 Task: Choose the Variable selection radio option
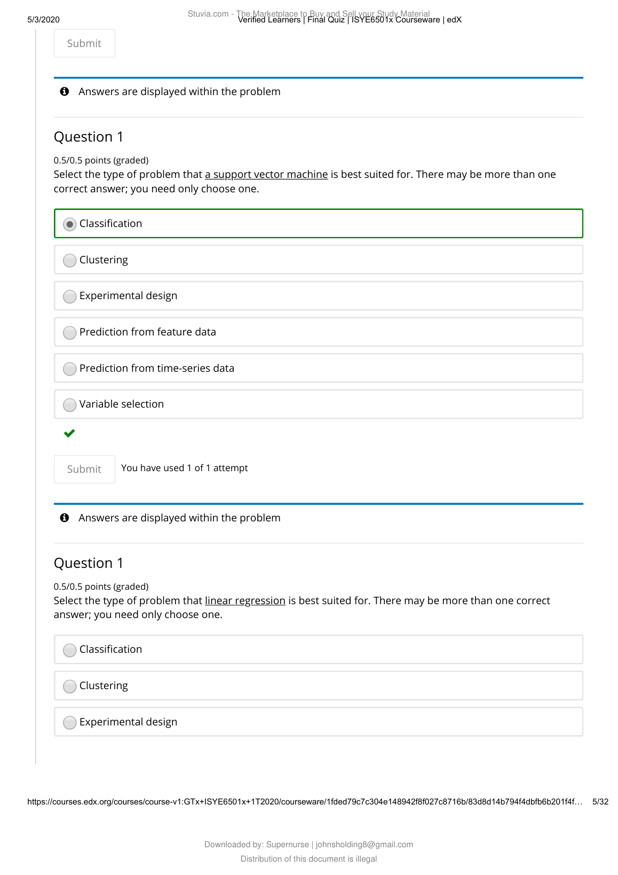pos(69,405)
